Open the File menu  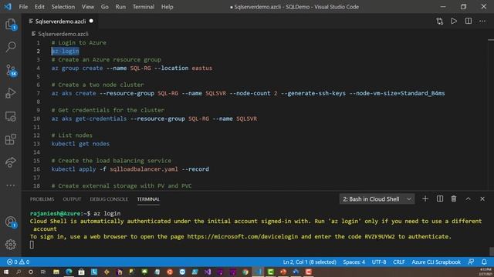pos(23,7)
